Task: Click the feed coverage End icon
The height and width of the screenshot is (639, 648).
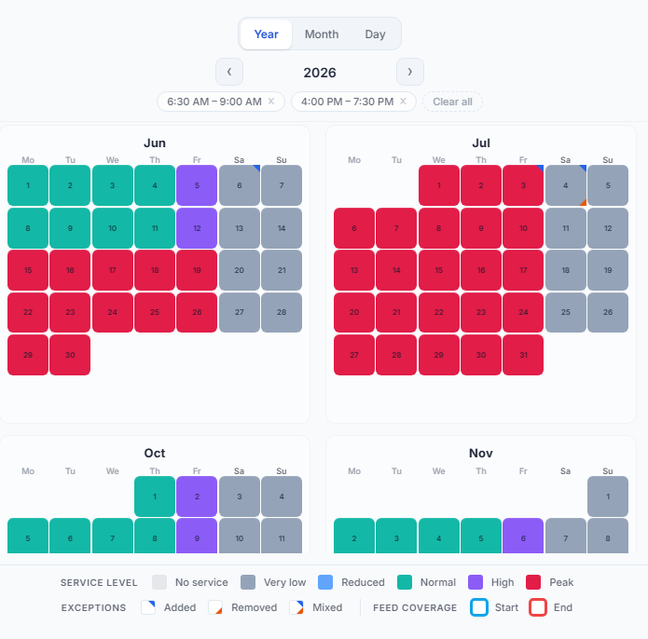Action: pyautogui.click(x=538, y=607)
